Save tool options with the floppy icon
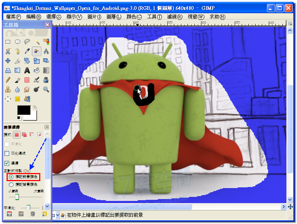The width and height of the screenshot is (297, 224). [9, 214]
